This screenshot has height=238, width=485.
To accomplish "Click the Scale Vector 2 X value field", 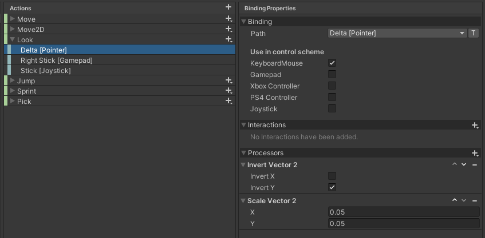I will tap(404, 212).
